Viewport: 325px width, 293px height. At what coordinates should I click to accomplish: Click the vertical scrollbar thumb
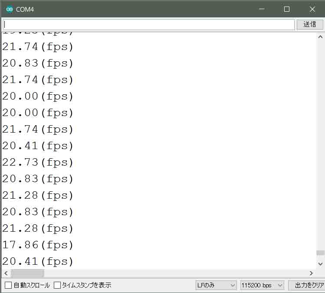[x=320, y=253]
